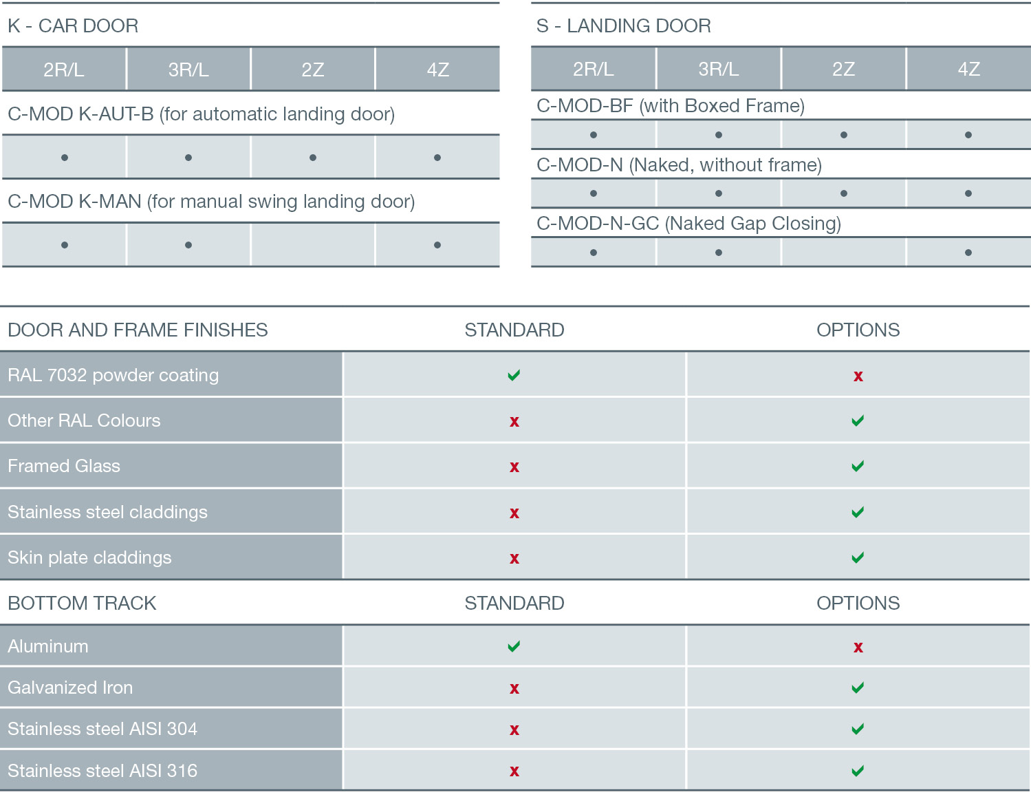The image size is (1031, 799).
Task: Select the car door 2R/L column header
Action: click(x=64, y=70)
